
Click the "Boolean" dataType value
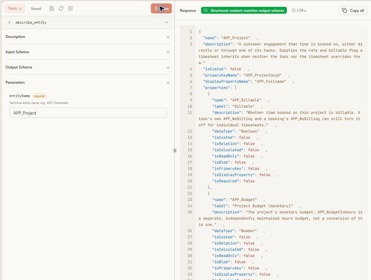[249, 131]
